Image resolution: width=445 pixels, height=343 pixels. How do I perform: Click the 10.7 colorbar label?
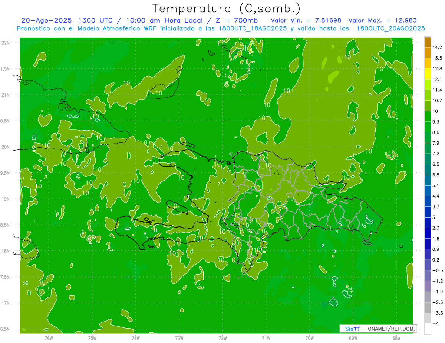(x=438, y=101)
